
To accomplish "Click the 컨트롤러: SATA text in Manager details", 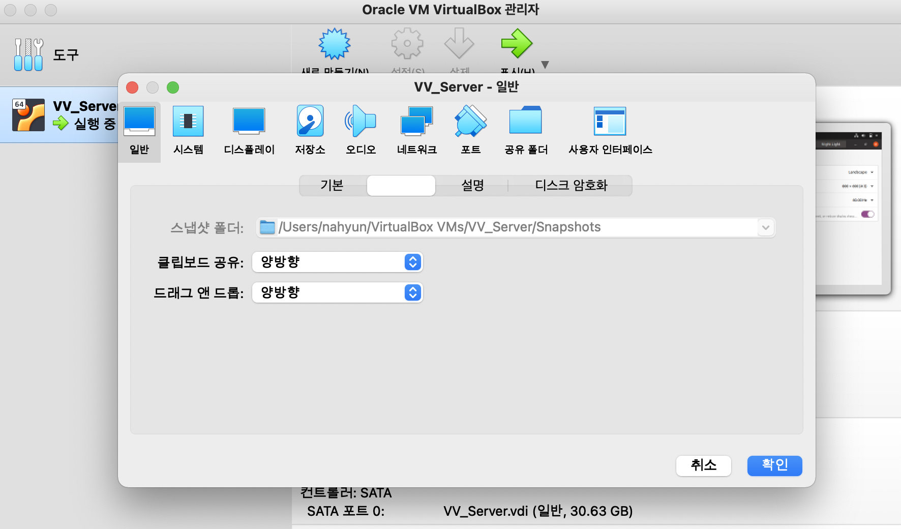I will point(346,493).
